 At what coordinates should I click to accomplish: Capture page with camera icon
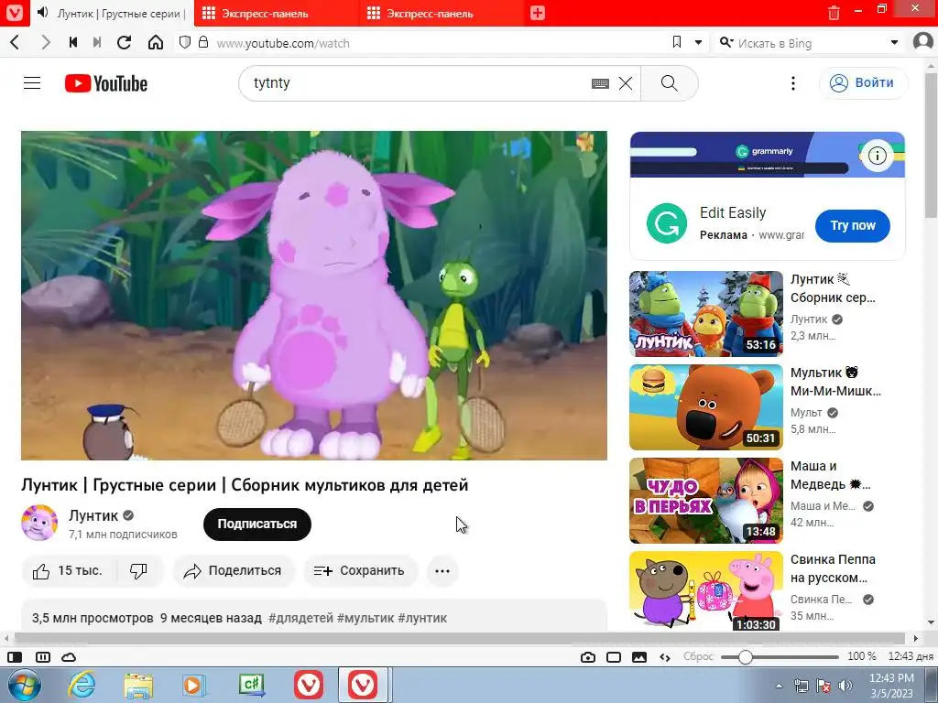[x=588, y=657]
